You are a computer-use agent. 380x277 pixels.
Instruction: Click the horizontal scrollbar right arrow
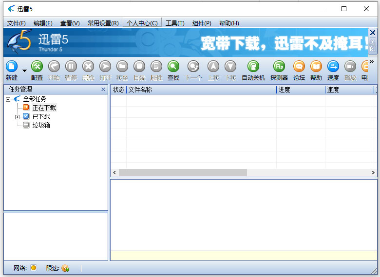[373, 173]
